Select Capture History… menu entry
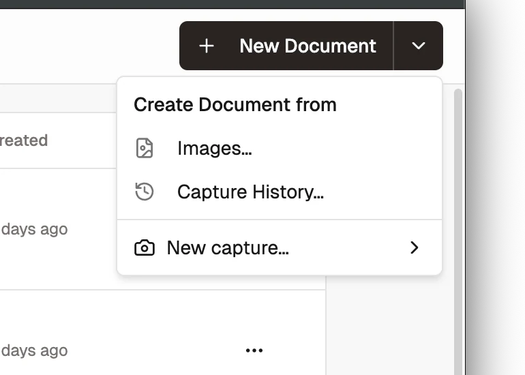The width and height of the screenshot is (525, 375). click(280, 192)
